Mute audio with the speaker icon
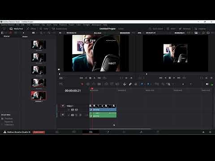Screen dimensions: 215x161 coord(207,84)
